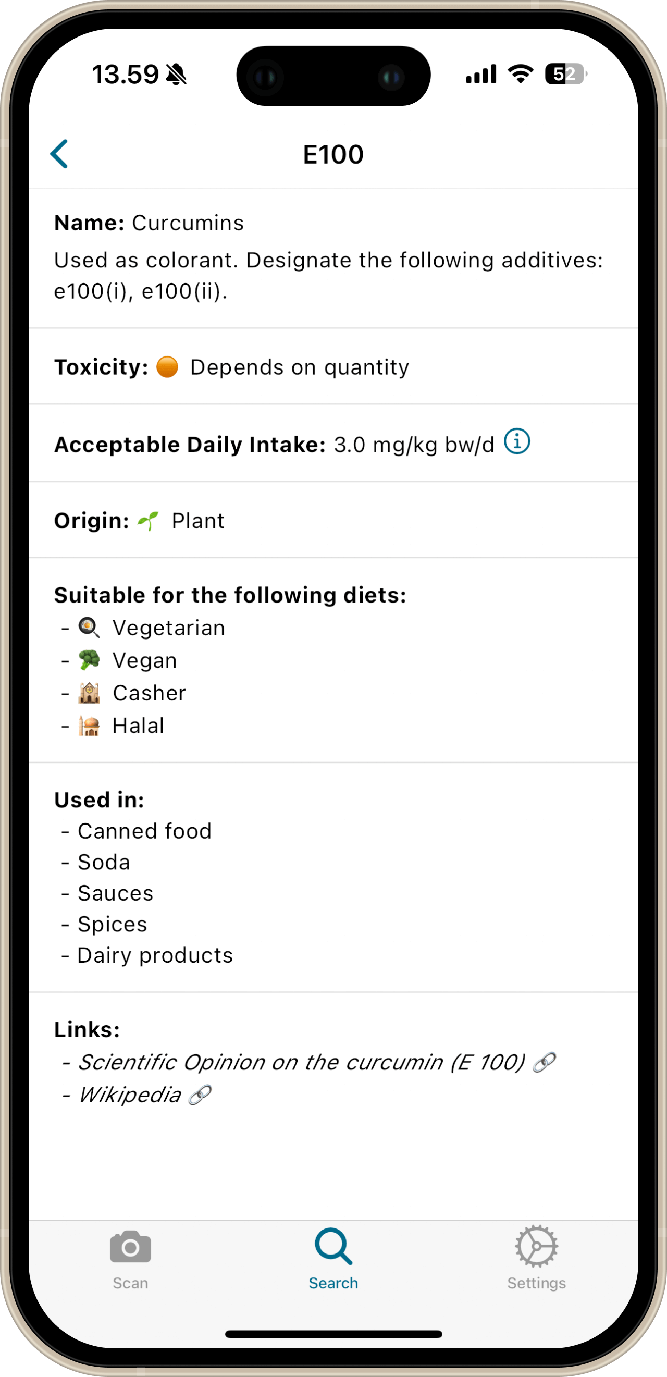667x1377 pixels.
Task: Tap the Casher synagogue icon
Action: pos(89,693)
